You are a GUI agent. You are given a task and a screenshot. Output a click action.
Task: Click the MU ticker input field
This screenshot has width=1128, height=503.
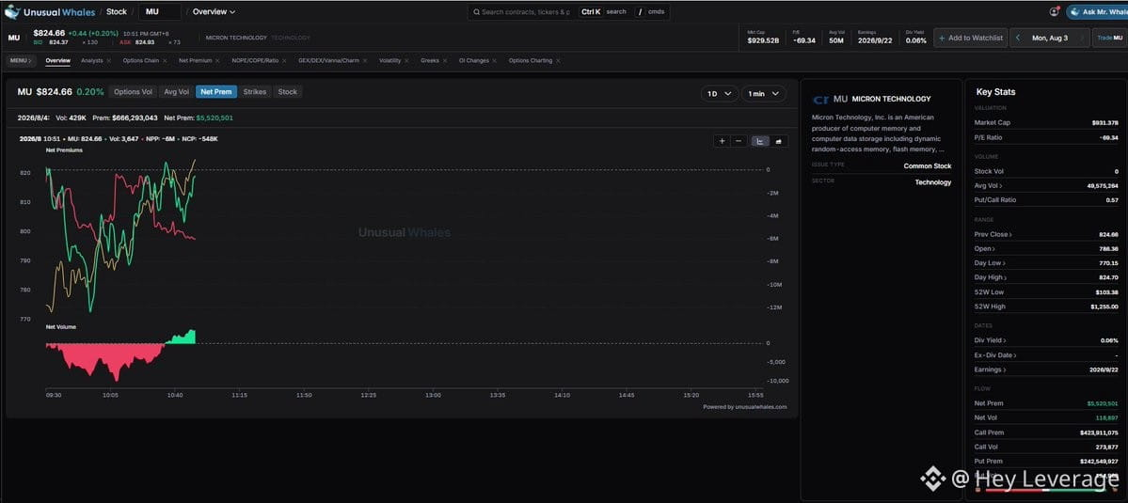click(160, 11)
